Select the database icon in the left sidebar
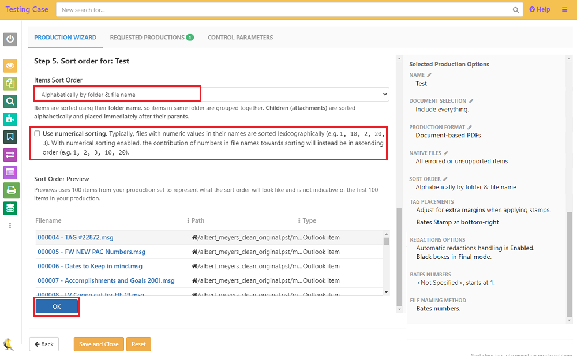Screen dimensions: 577x356 pos(10,208)
